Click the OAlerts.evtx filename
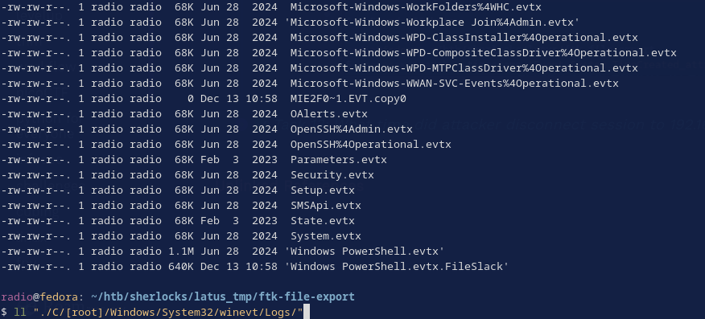Screen dimensions: 705x319 328,114
